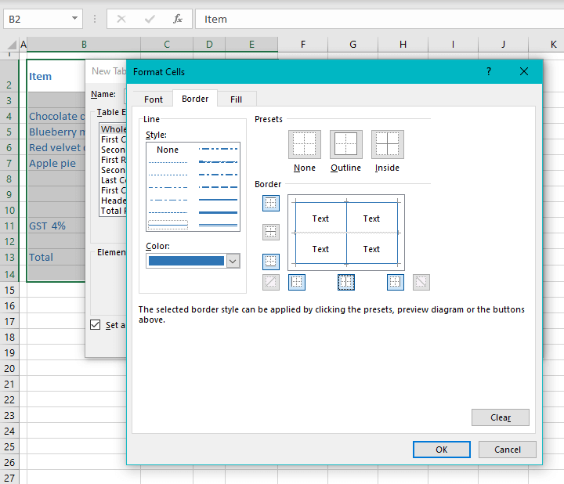Select column J header
The height and width of the screenshot is (484, 564).
pos(503,44)
